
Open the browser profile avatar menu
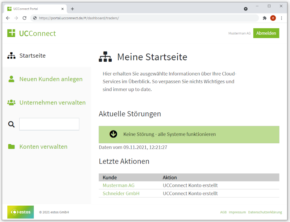click(273, 18)
